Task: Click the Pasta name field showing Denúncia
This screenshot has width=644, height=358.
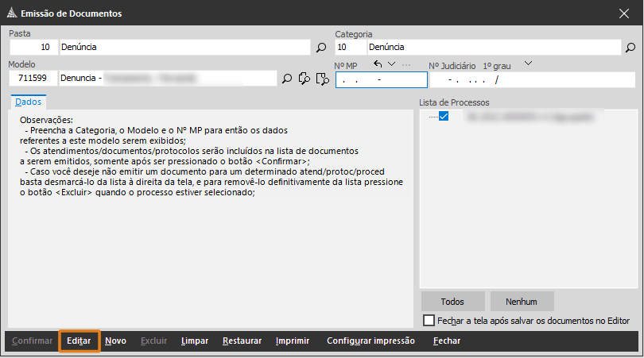Action: pos(184,47)
